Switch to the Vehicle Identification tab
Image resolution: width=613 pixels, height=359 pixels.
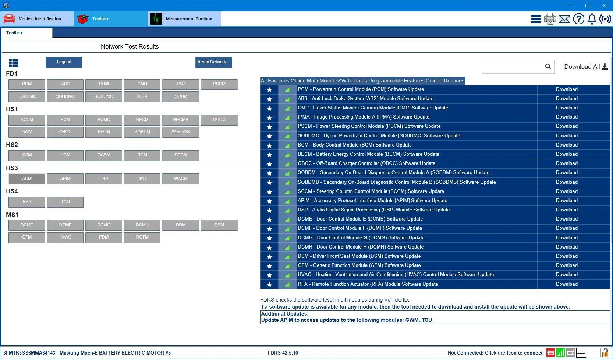tap(37, 19)
